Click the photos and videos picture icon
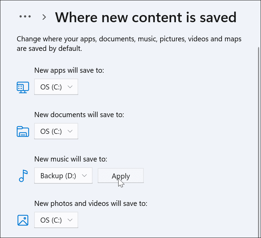Screen dimensions: 261x238 coord(23,220)
